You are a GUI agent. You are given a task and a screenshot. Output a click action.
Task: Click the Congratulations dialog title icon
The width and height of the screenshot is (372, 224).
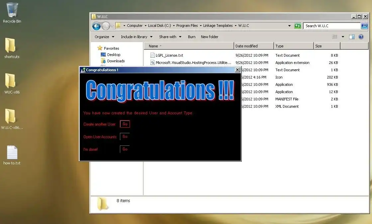coord(83,70)
